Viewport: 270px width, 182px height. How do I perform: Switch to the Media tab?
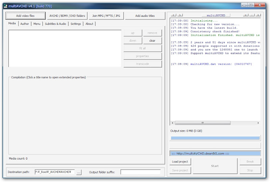(12, 24)
